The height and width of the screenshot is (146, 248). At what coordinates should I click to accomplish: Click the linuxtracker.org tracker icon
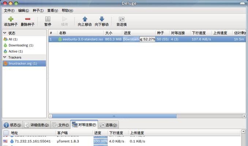point(5,64)
